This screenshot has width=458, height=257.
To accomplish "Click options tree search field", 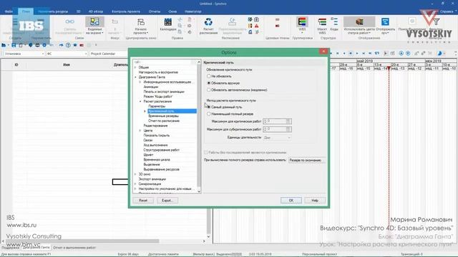I will pyautogui.click(x=165, y=62).
